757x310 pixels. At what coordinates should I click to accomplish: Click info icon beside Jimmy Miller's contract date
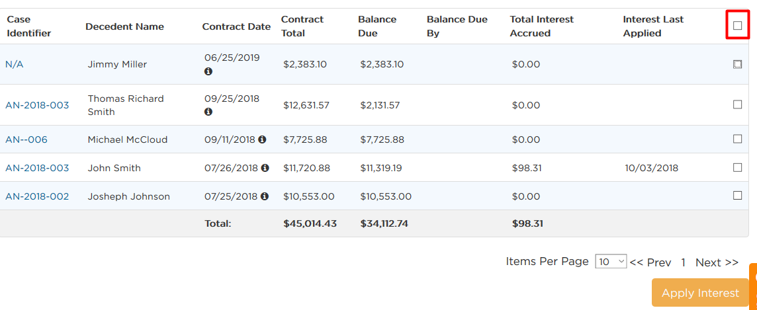click(x=208, y=71)
